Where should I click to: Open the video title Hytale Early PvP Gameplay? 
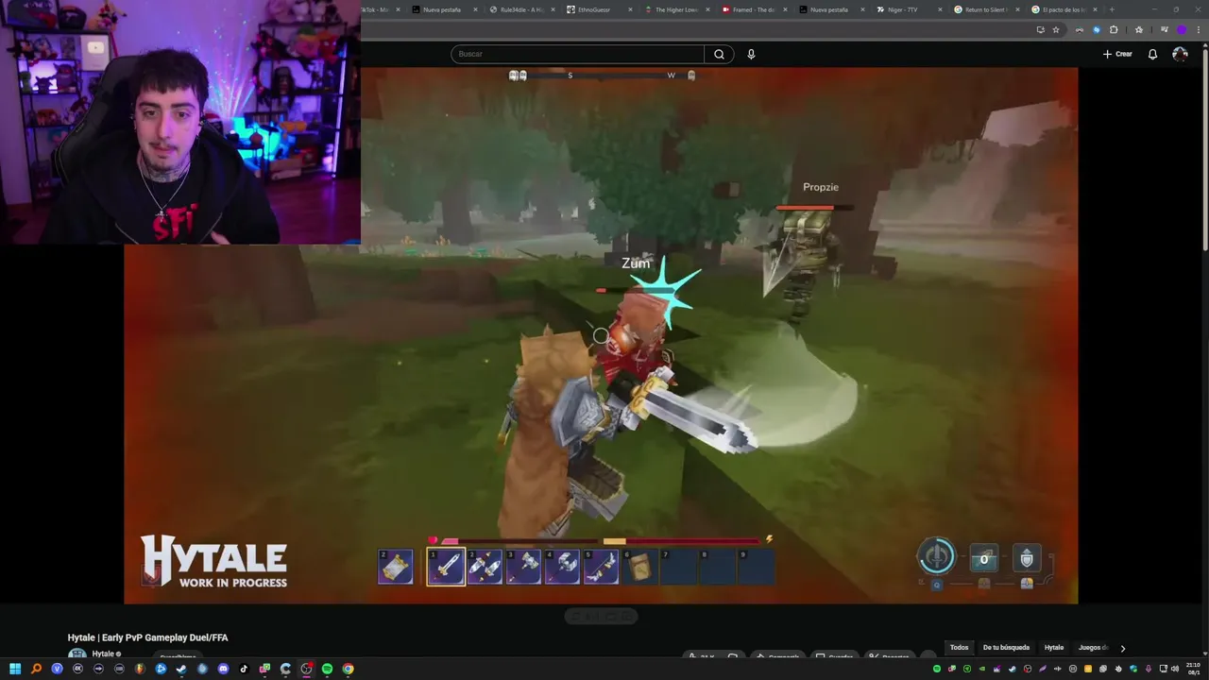coord(147,637)
